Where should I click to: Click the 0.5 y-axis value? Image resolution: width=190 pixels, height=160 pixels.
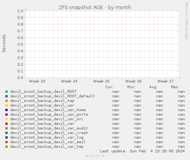[20, 44]
